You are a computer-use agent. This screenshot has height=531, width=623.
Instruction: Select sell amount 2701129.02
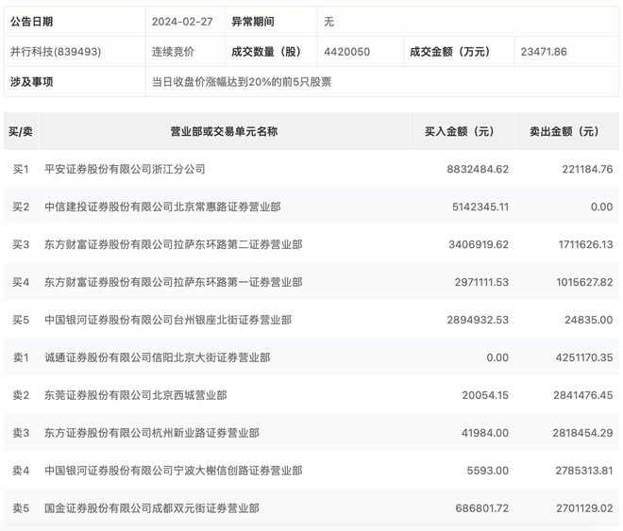point(584,508)
